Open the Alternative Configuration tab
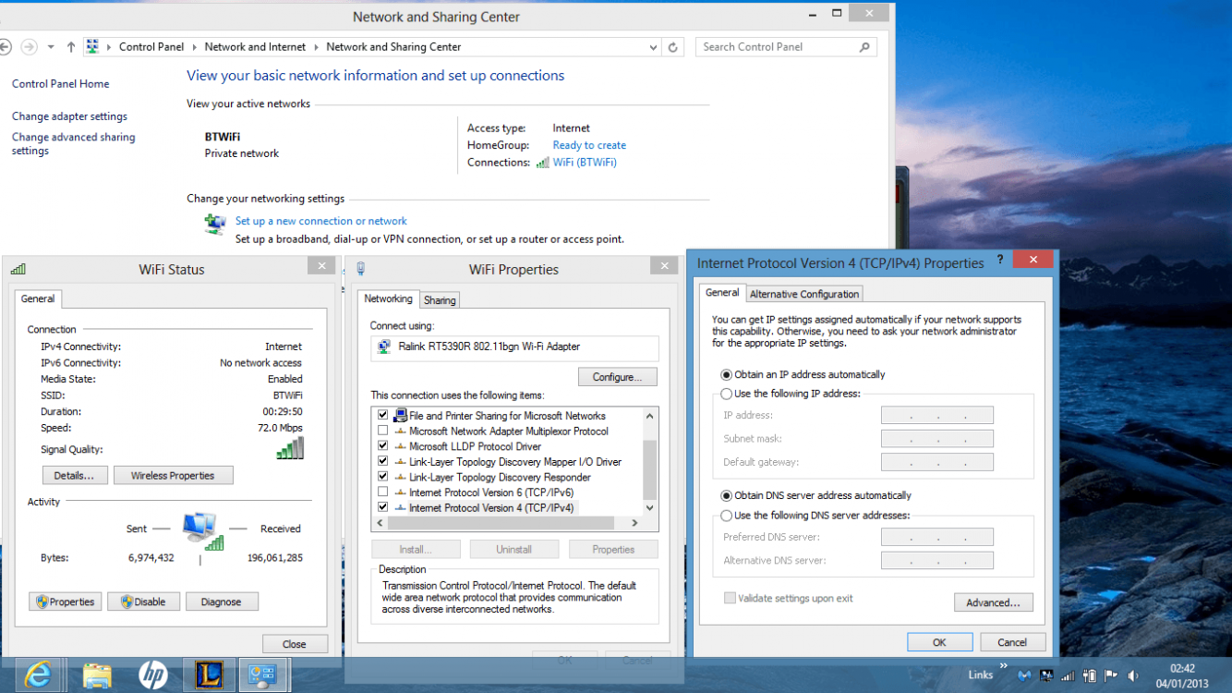 click(804, 294)
